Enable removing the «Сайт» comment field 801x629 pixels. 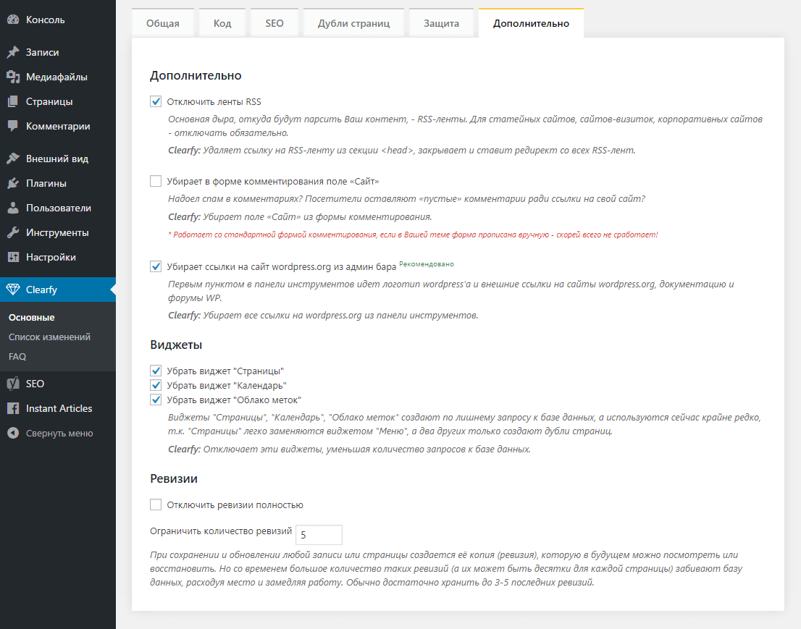point(156,181)
